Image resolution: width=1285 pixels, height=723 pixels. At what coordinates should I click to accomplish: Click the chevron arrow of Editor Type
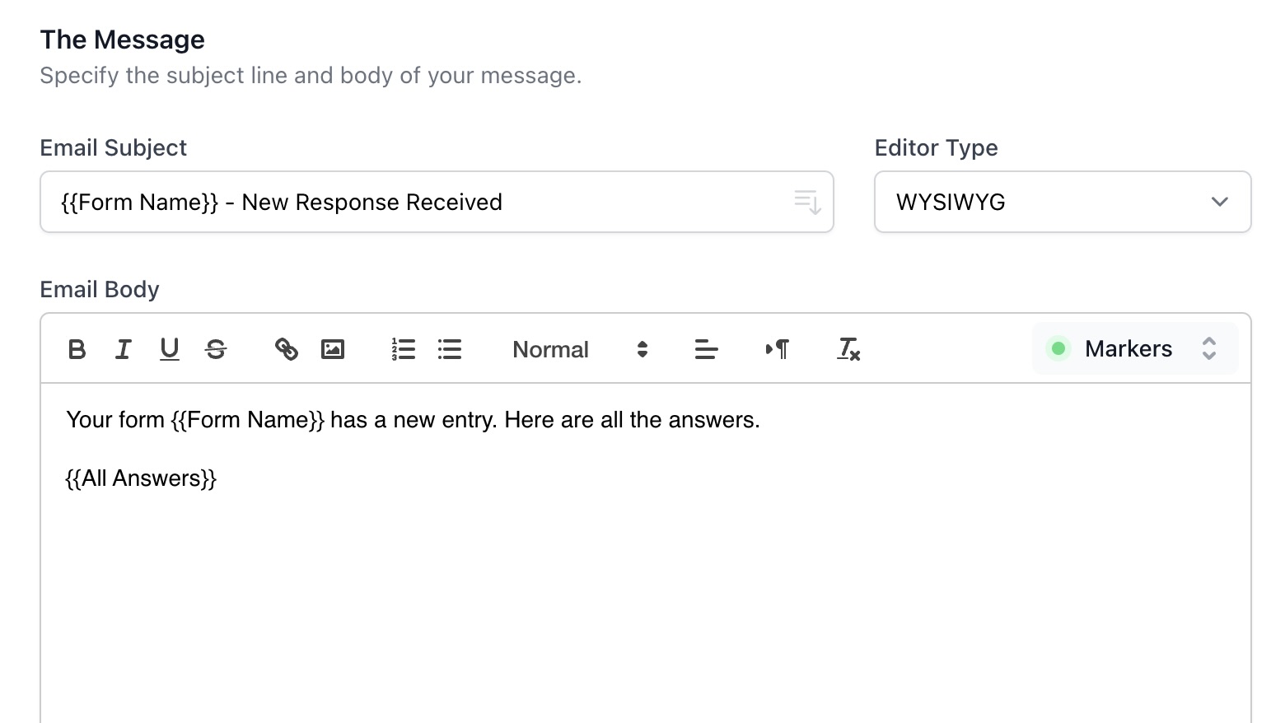1219,202
